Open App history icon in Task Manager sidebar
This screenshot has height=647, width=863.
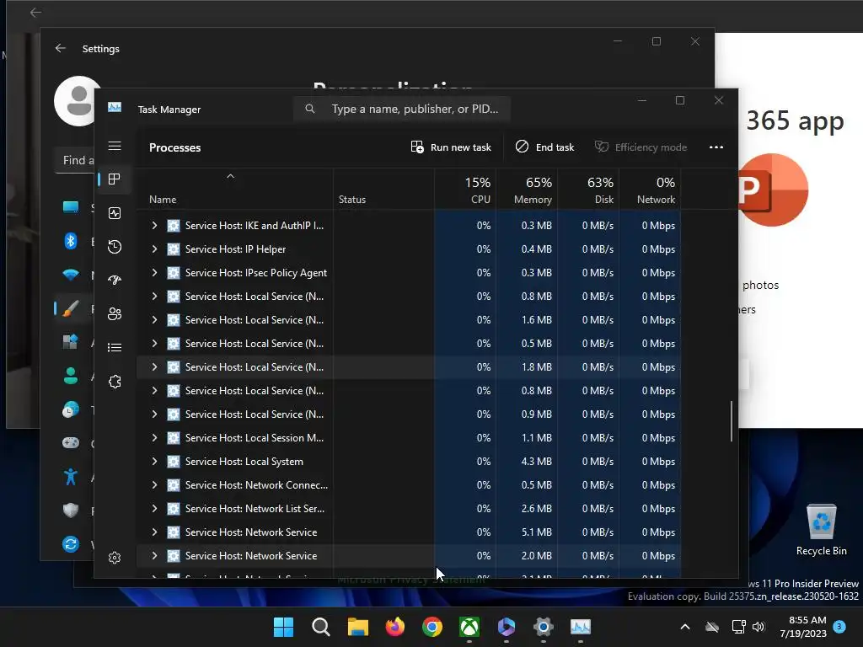tap(115, 247)
